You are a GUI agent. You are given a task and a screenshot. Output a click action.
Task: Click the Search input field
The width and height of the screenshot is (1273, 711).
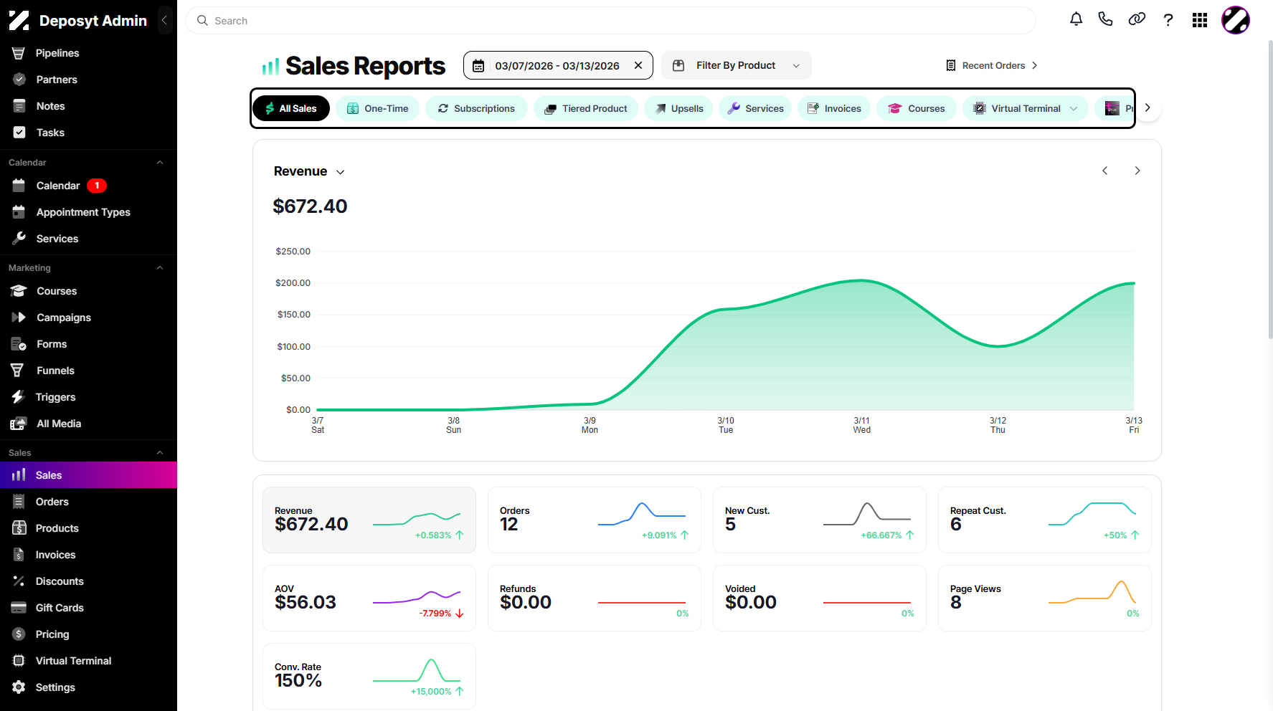(610, 21)
